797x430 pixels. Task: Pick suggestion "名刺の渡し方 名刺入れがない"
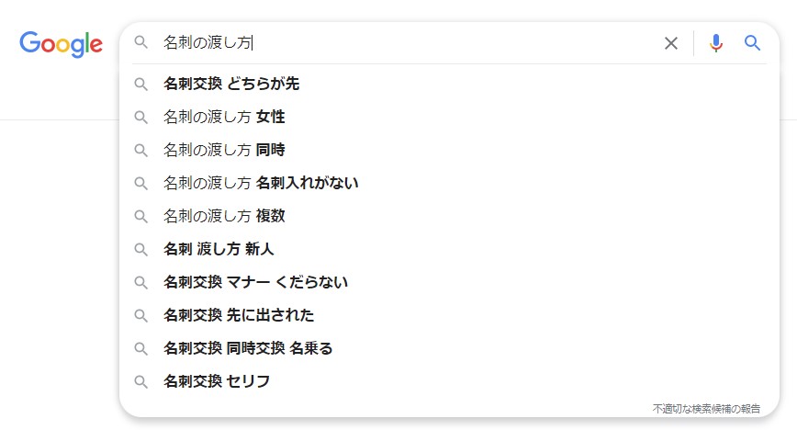(x=261, y=183)
